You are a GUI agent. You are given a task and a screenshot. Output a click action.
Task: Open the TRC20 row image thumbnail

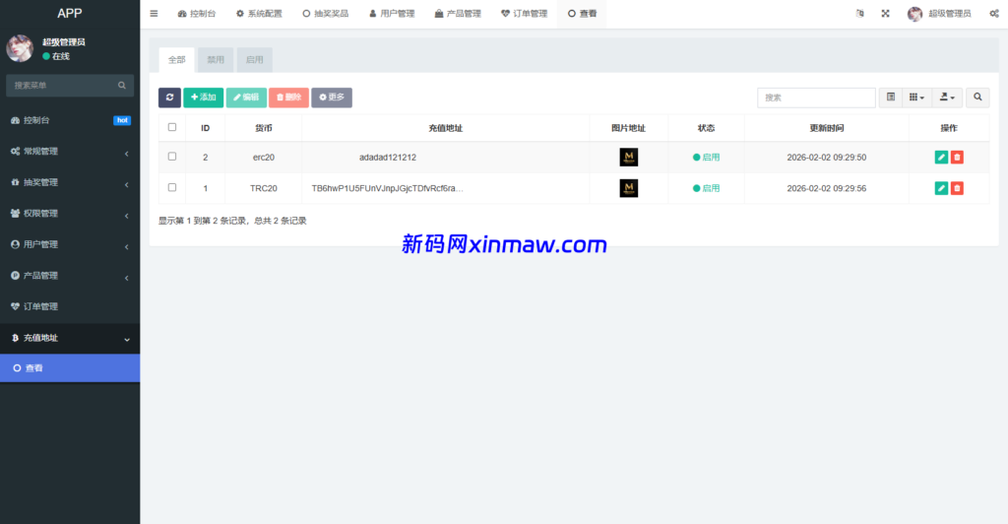tap(629, 188)
